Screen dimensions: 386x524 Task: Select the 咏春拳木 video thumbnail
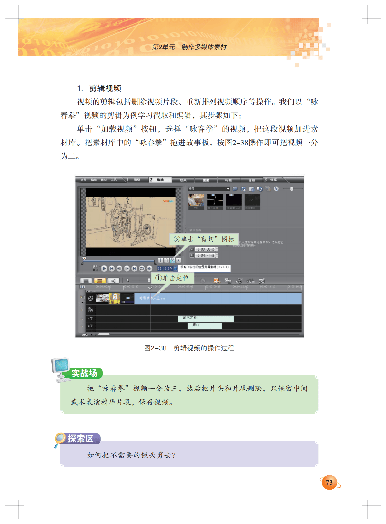252,202
